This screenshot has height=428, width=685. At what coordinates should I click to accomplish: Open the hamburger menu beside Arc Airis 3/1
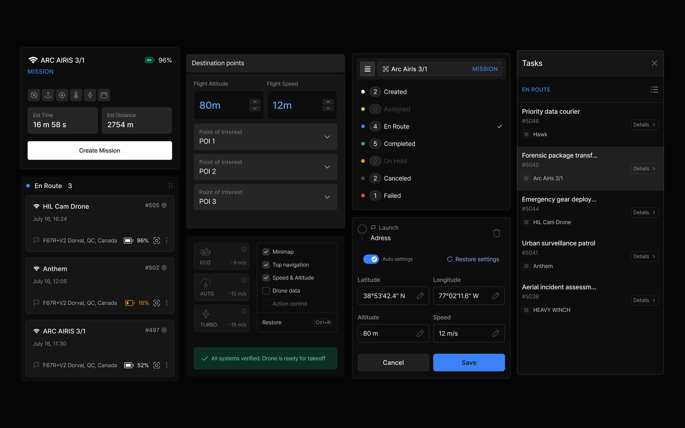pyautogui.click(x=367, y=69)
